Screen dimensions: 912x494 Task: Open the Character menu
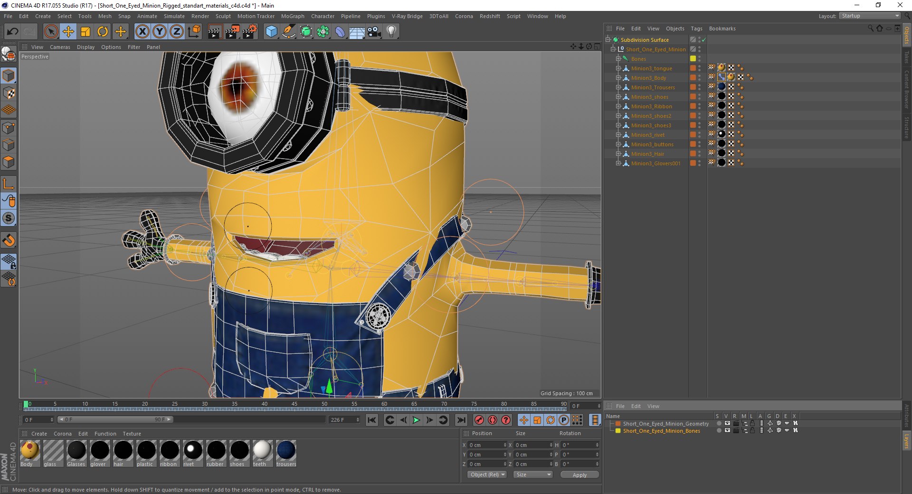click(323, 16)
